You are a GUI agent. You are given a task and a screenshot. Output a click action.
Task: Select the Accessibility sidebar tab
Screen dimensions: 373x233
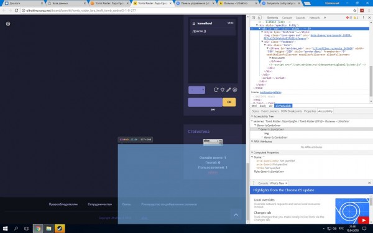click(325, 111)
